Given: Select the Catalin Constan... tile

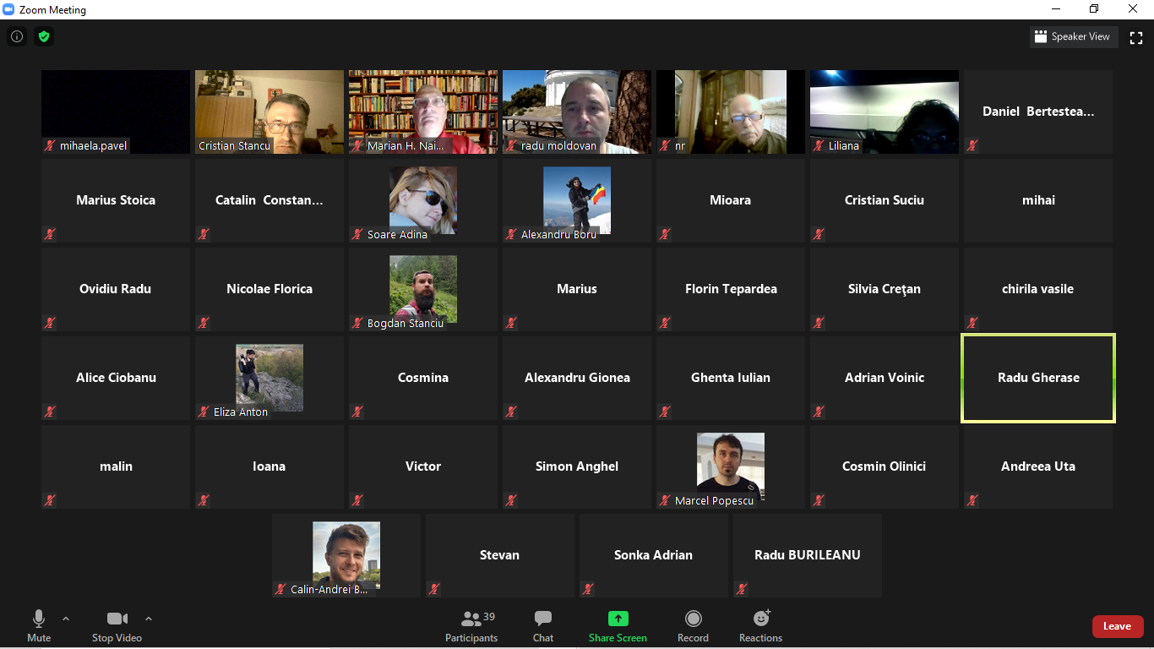Looking at the screenshot, I should point(269,200).
